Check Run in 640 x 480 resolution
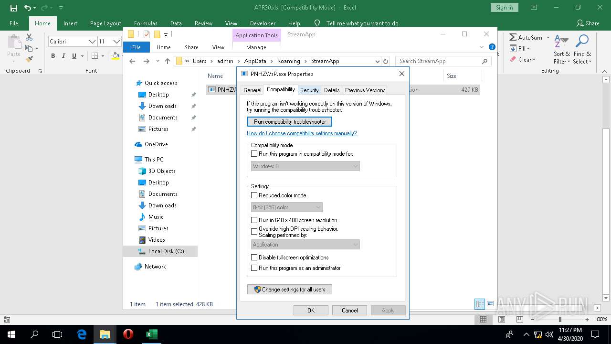 (x=254, y=220)
